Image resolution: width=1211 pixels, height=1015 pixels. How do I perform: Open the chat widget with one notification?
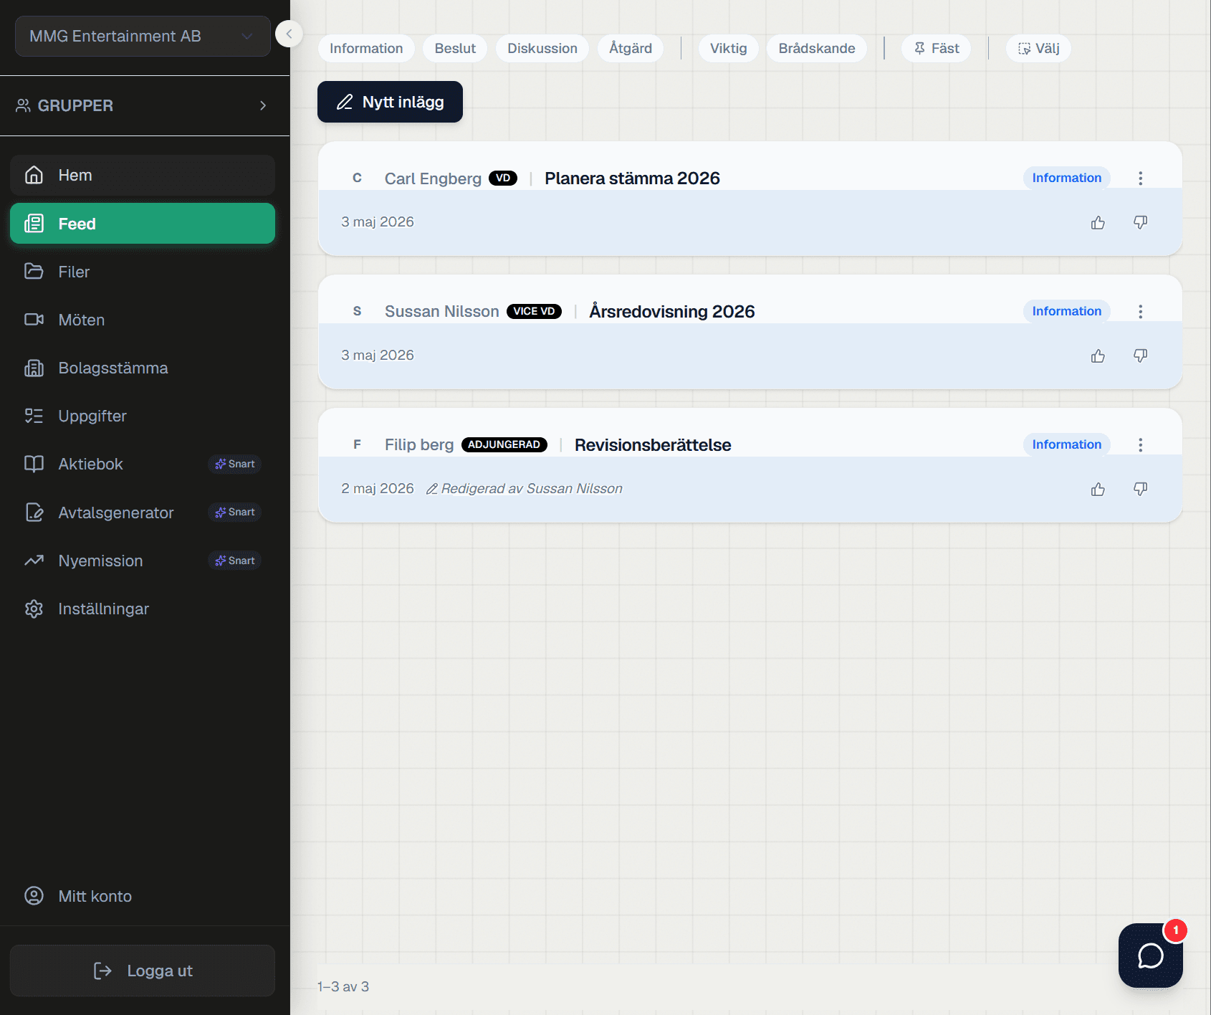point(1150,956)
